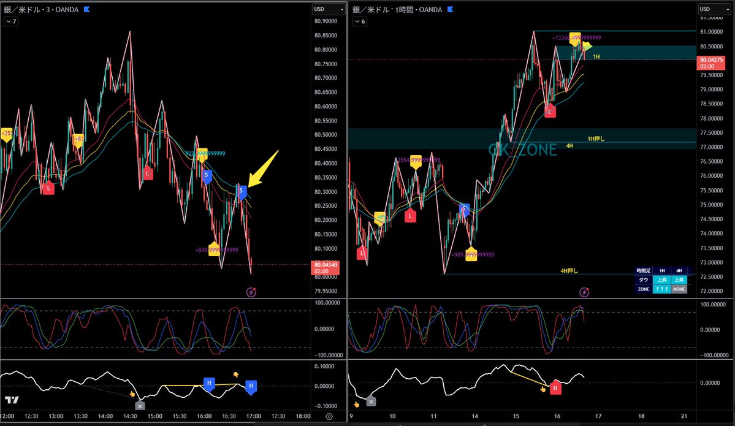Click the 4H column header in status table

[x=679, y=270]
